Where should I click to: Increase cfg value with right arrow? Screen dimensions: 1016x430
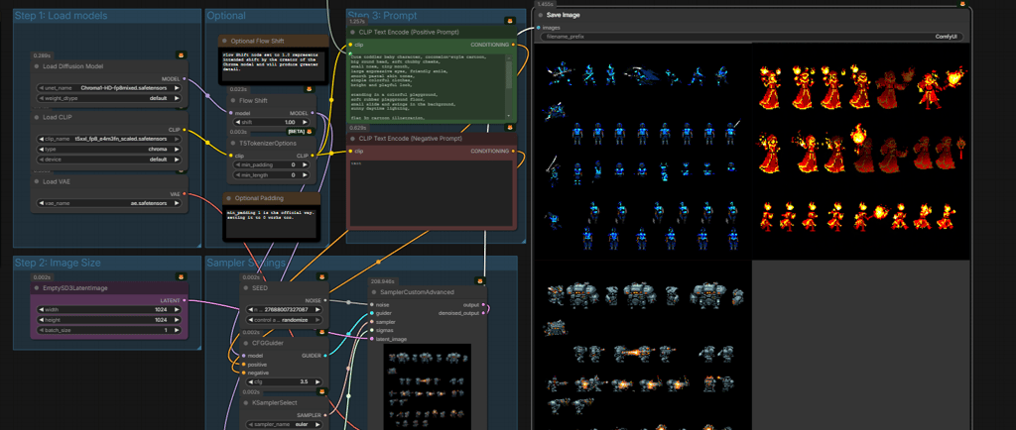[x=318, y=382]
